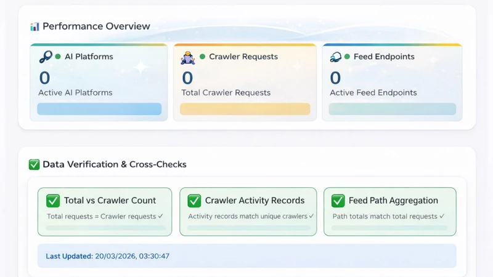Click the Crawler Activity Records checkmark

[x=194, y=201]
